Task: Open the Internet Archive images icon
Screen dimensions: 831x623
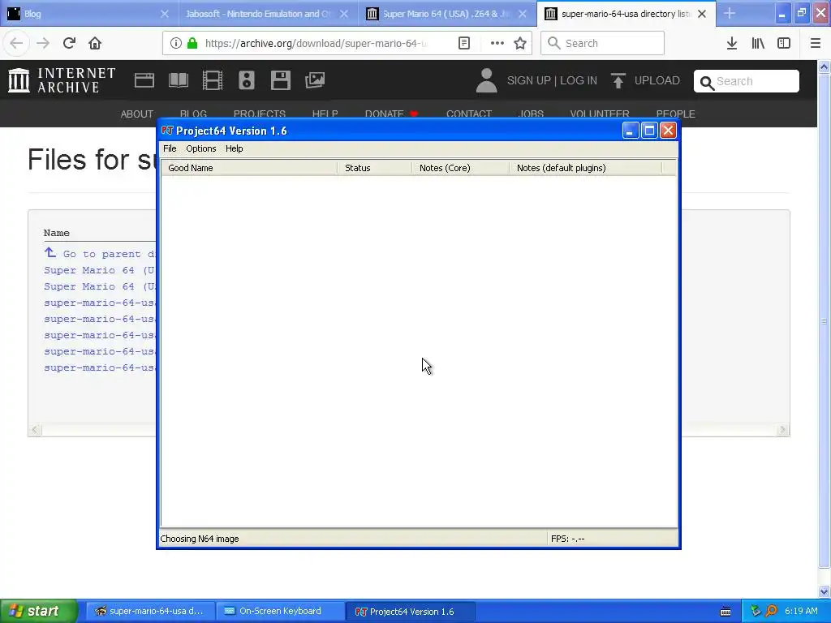Action: tap(315, 80)
